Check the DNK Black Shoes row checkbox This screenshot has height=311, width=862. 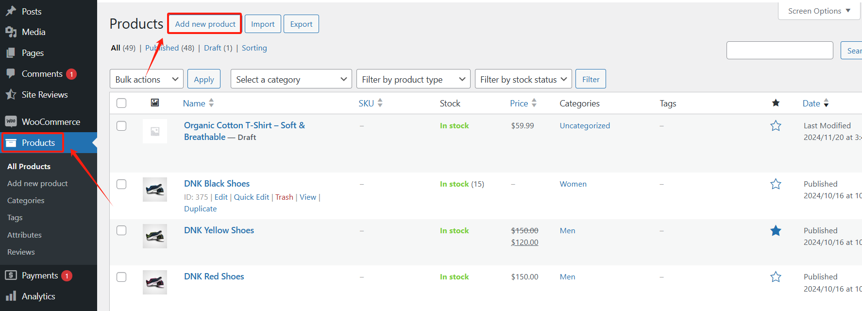click(121, 184)
